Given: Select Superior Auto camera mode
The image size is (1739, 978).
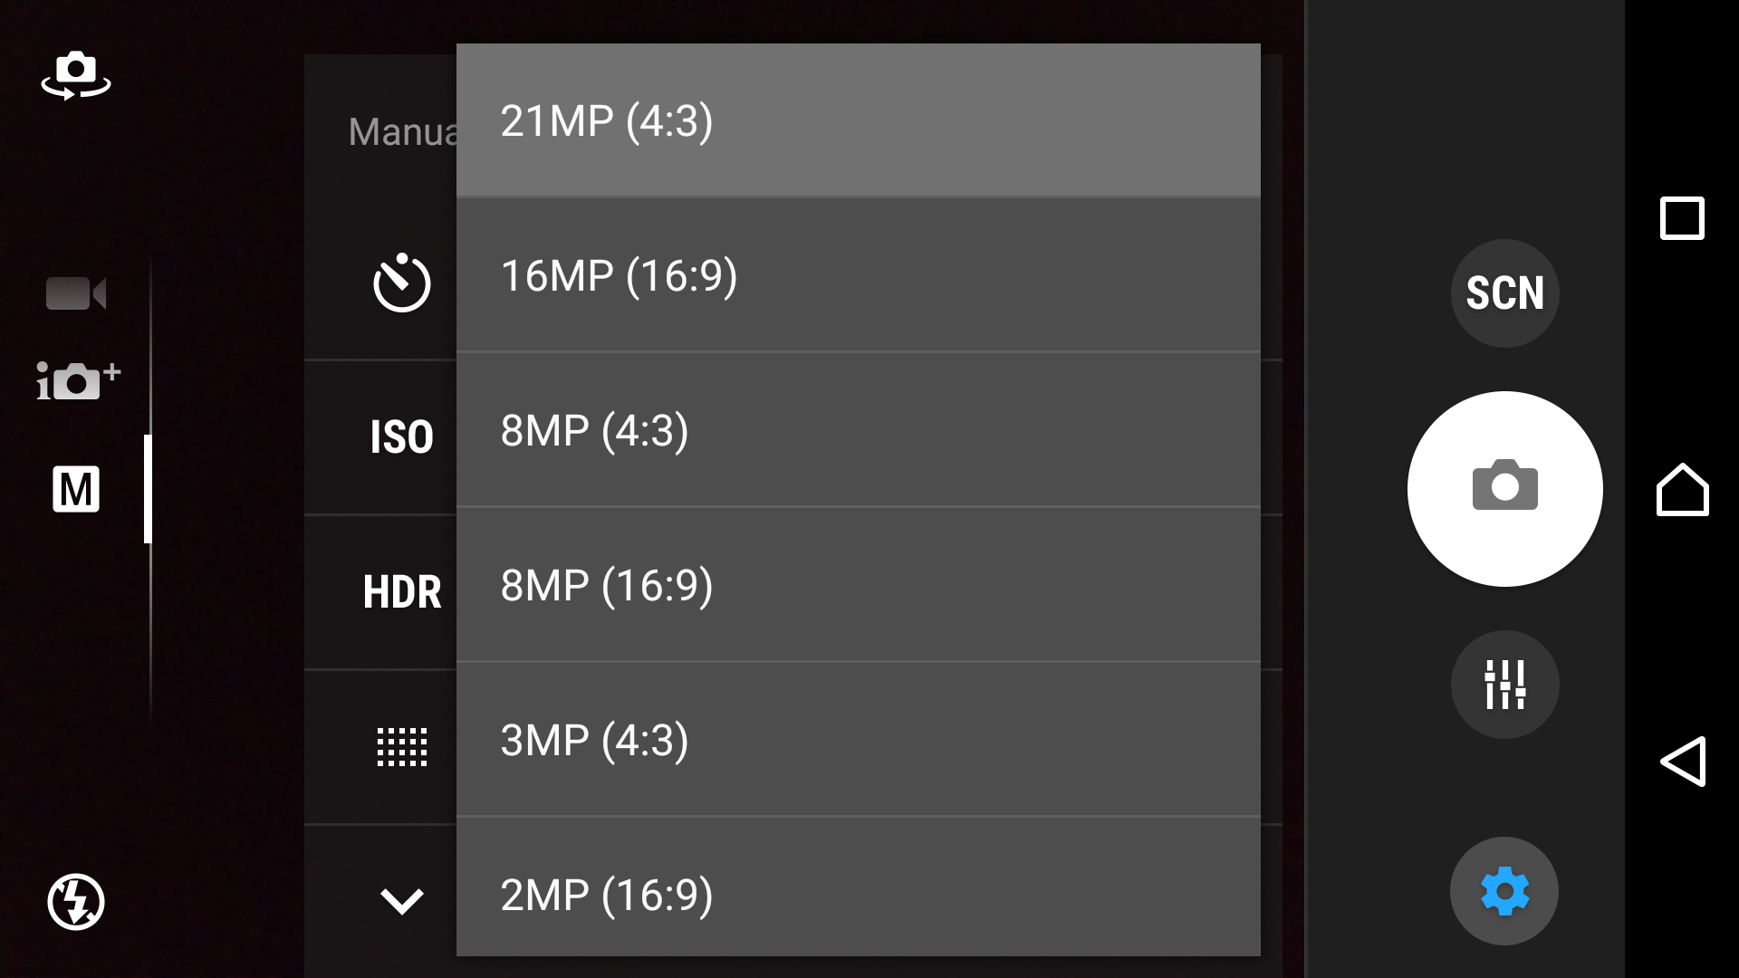Looking at the screenshot, I should (x=78, y=380).
